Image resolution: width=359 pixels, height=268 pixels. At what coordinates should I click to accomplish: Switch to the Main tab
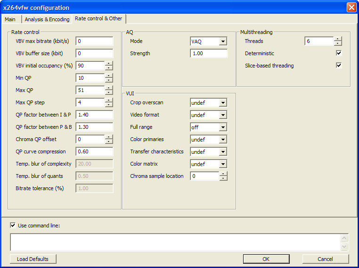10,19
